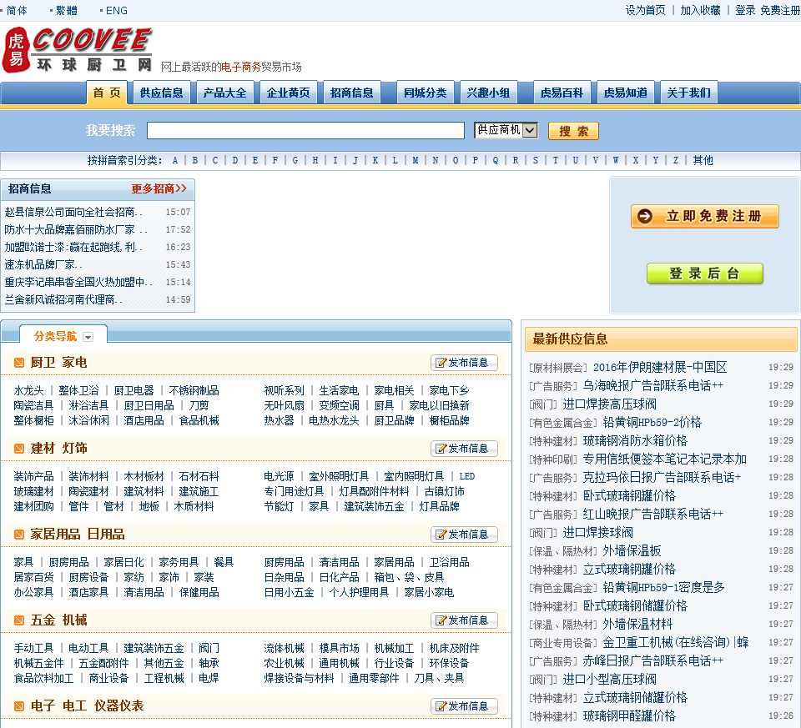Click the orange icon beside 建材 灯饰
Image resolution: width=801 pixels, height=728 pixels.
(x=19, y=449)
